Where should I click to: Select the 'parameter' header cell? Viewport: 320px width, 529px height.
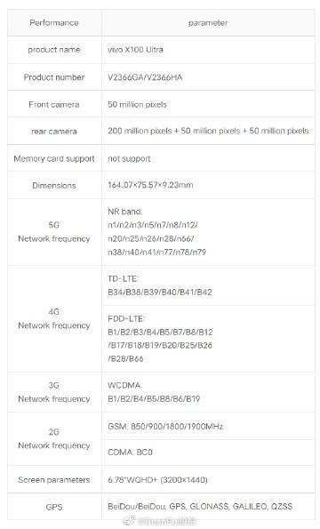[208, 23]
